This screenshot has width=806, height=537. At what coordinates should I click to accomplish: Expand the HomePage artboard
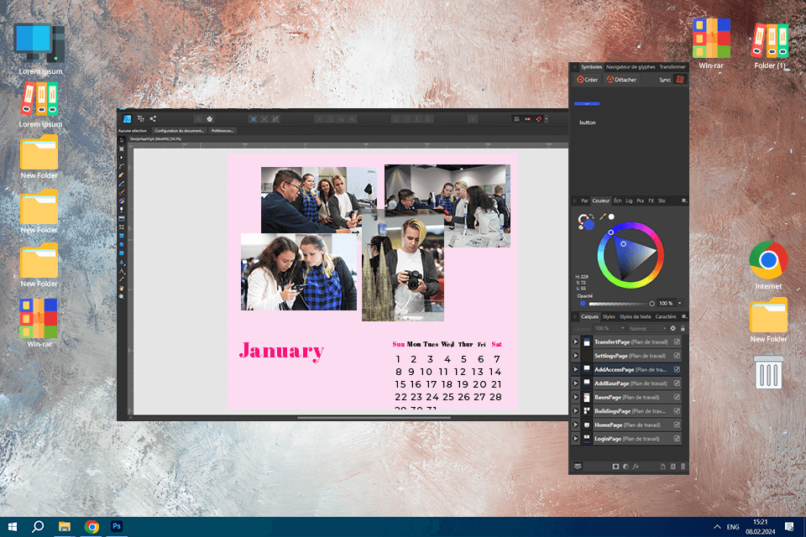576,425
